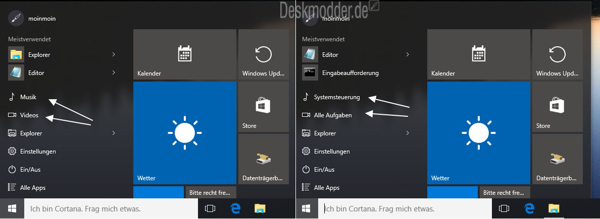The height and width of the screenshot is (219, 600).
Task: Open Windows Update tile in right Start menu
Action: tap(558, 54)
